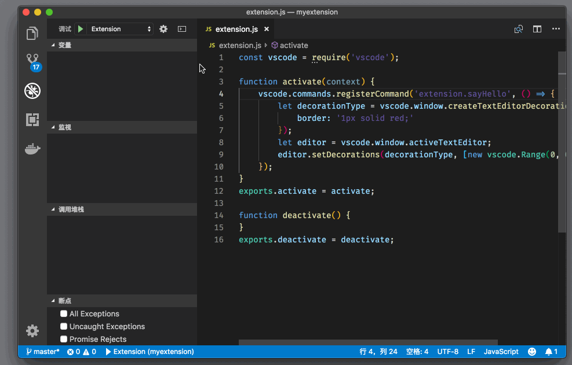Image resolution: width=572 pixels, height=365 pixels.
Task: Collapse the 变量 variables section
Action: coord(64,45)
